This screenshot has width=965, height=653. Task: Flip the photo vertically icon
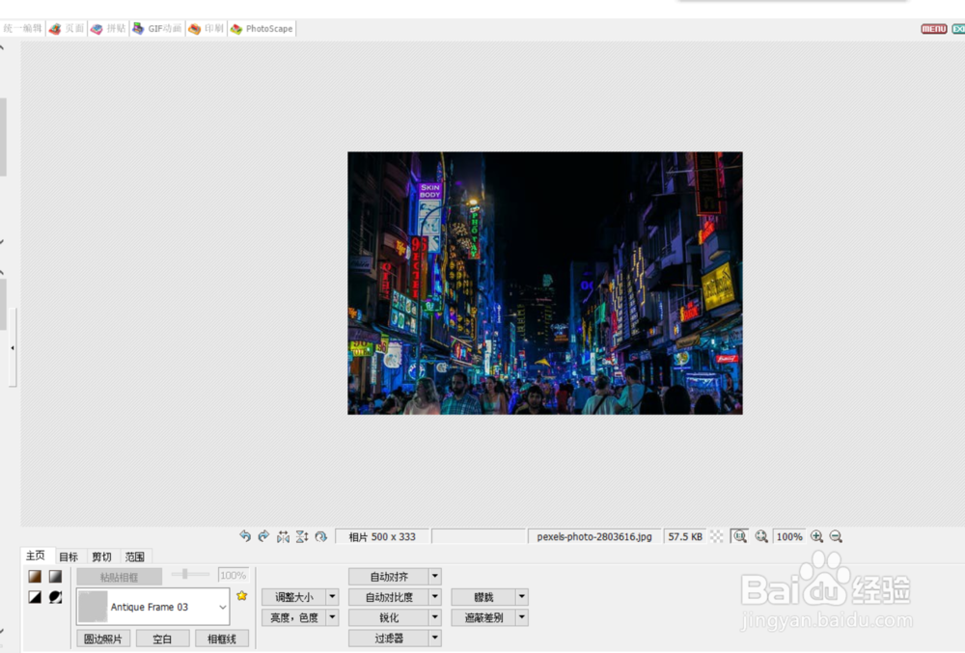301,536
